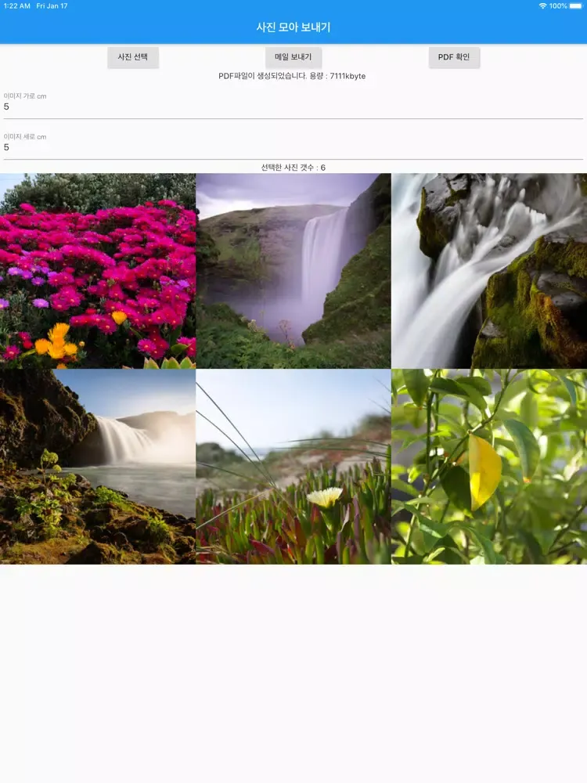Image resolution: width=587 pixels, height=783 pixels.
Task: Click the battery icon in status bar
Action: 575,5
